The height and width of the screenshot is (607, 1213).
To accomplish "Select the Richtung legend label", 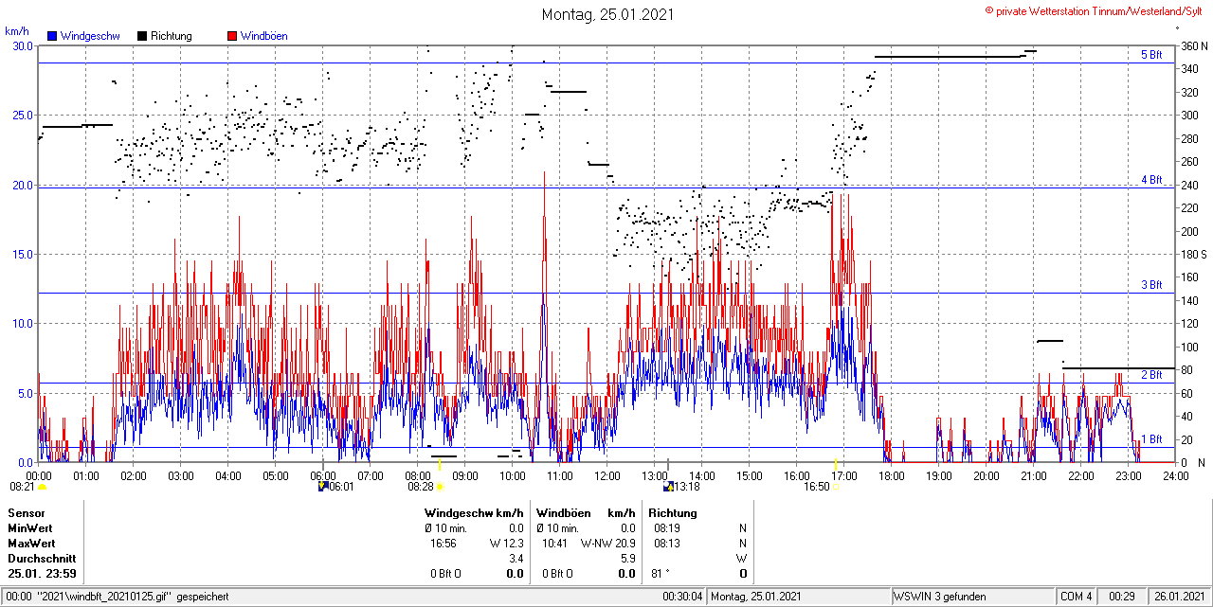I will pos(171,36).
